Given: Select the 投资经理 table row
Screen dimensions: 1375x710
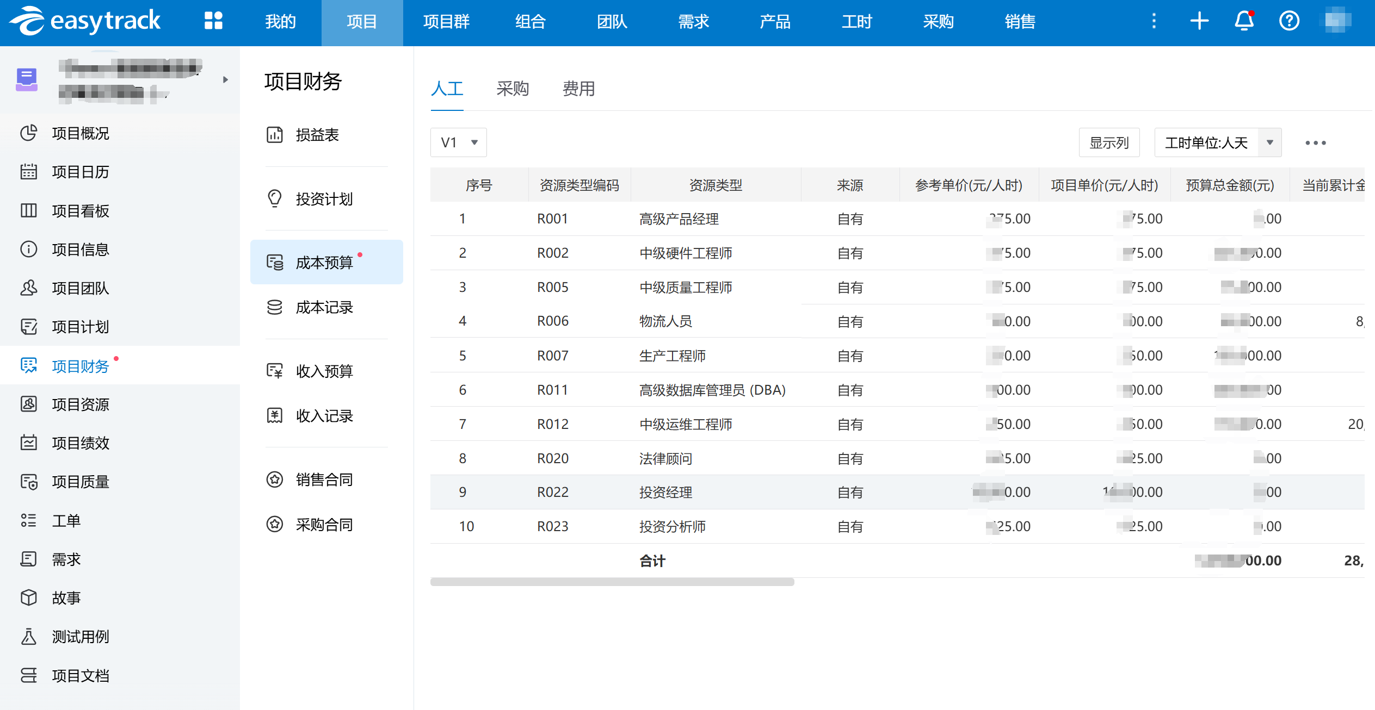Looking at the screenshot, I should [x=897, y=492].
